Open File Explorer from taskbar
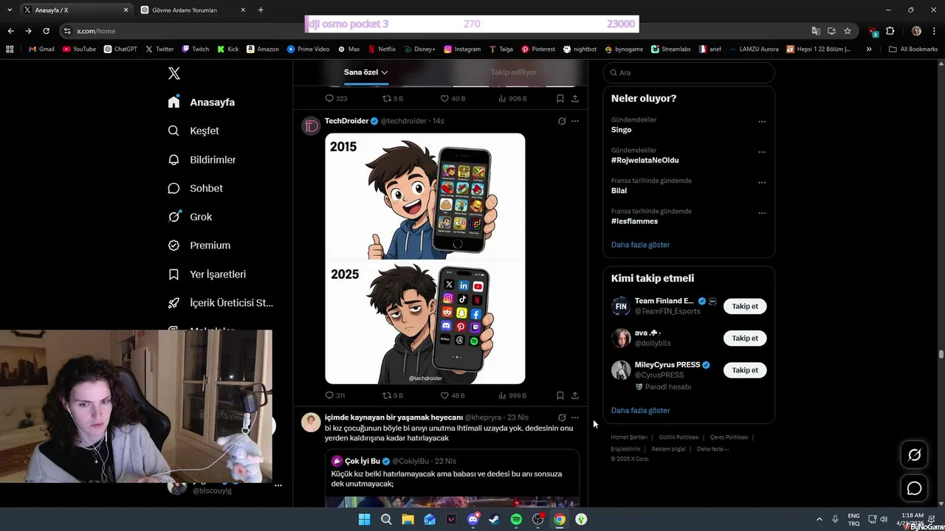This screenshot has width=945, height=531. point(408,519)
